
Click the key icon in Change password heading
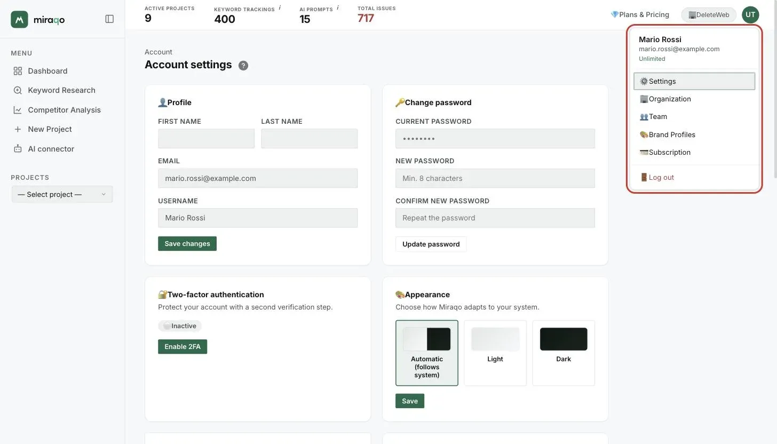(x=400, y=102)
